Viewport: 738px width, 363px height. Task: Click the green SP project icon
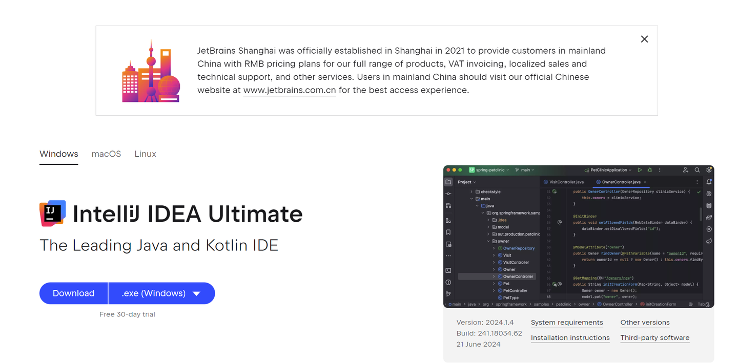(x=472, y=170)
